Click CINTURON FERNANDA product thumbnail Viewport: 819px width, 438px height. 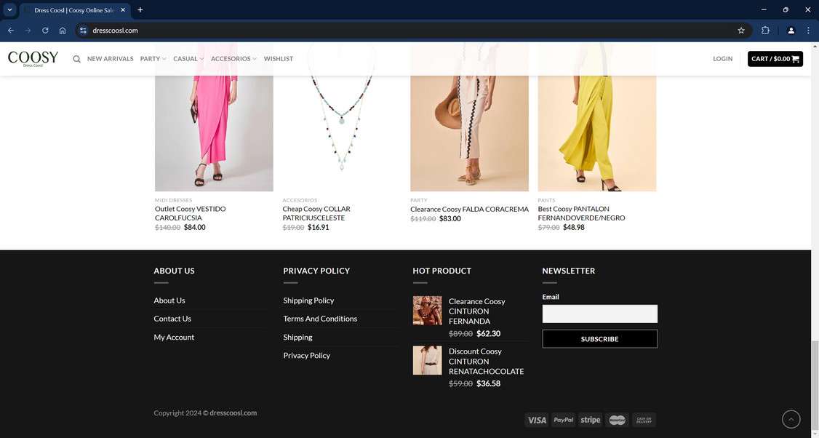[427, 311]
